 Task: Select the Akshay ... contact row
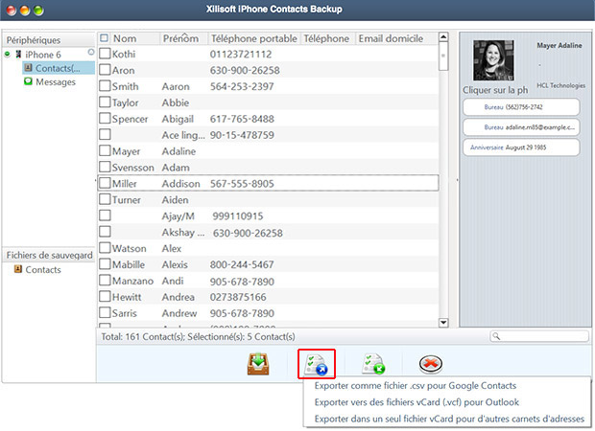coord(268,232)
